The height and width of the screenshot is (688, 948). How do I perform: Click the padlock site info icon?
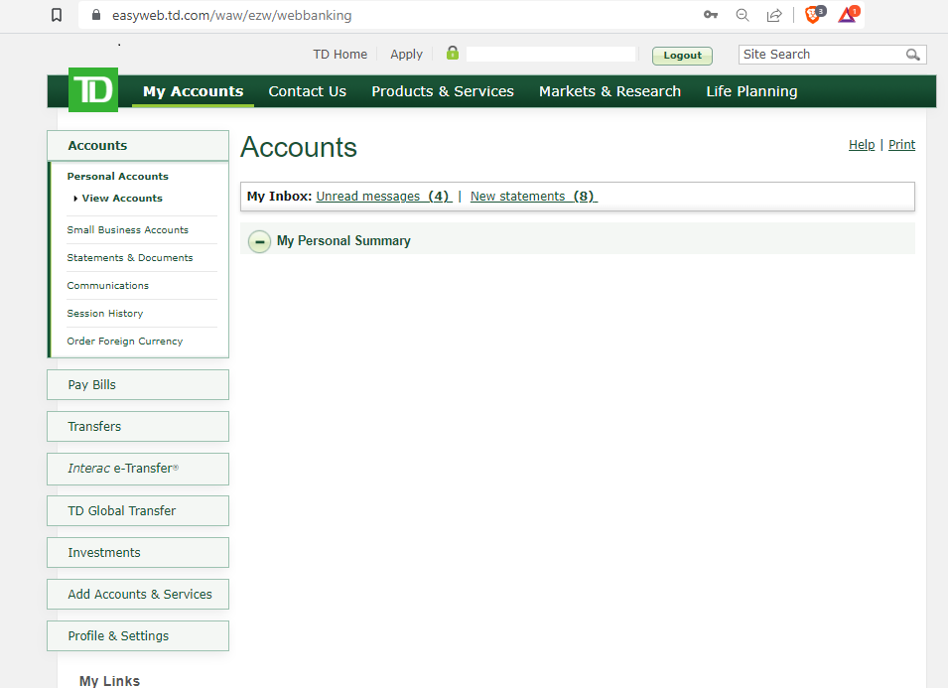96,15
